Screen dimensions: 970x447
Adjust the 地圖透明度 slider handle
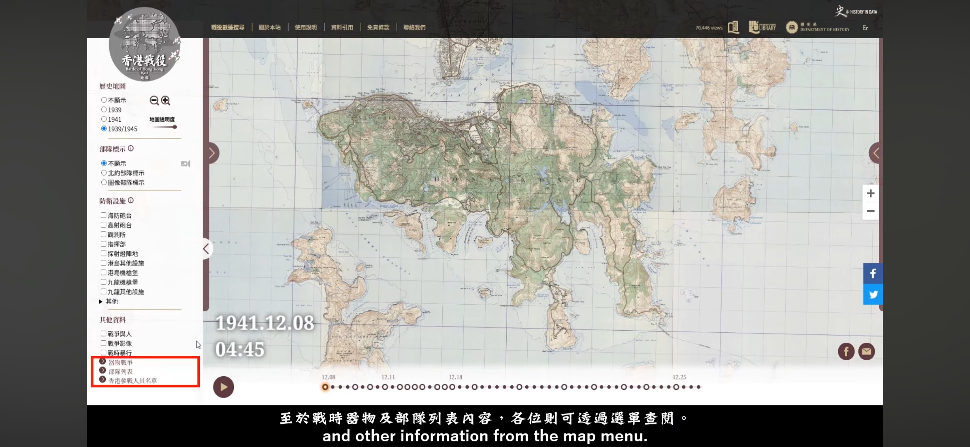coord(175,127)
